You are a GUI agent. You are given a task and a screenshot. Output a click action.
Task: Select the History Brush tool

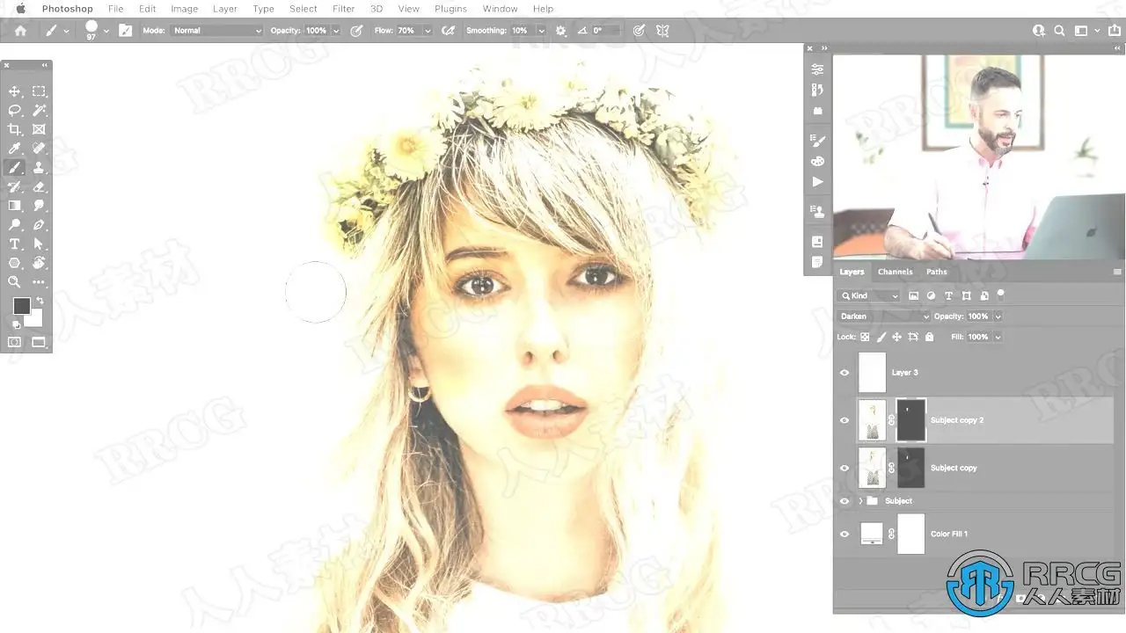click(x=15, y=187)
